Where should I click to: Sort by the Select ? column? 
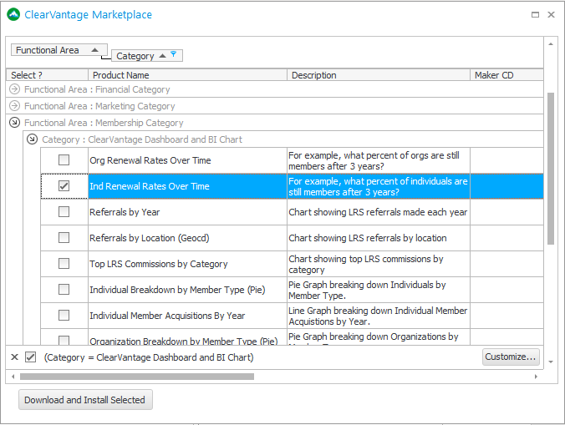(47, 75)
